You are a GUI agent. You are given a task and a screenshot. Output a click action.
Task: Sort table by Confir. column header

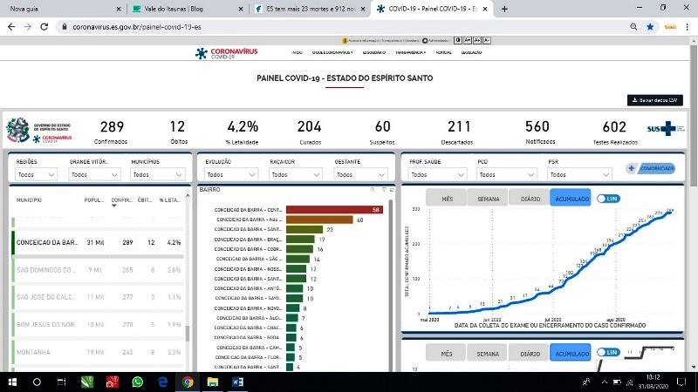coord(121,200)
